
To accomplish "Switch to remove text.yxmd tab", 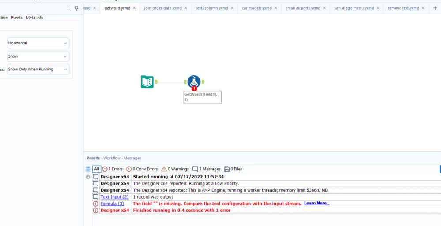I will tap(403, 8).
